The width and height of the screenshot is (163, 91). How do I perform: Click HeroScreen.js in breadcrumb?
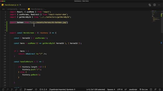[x=37, y=9]
